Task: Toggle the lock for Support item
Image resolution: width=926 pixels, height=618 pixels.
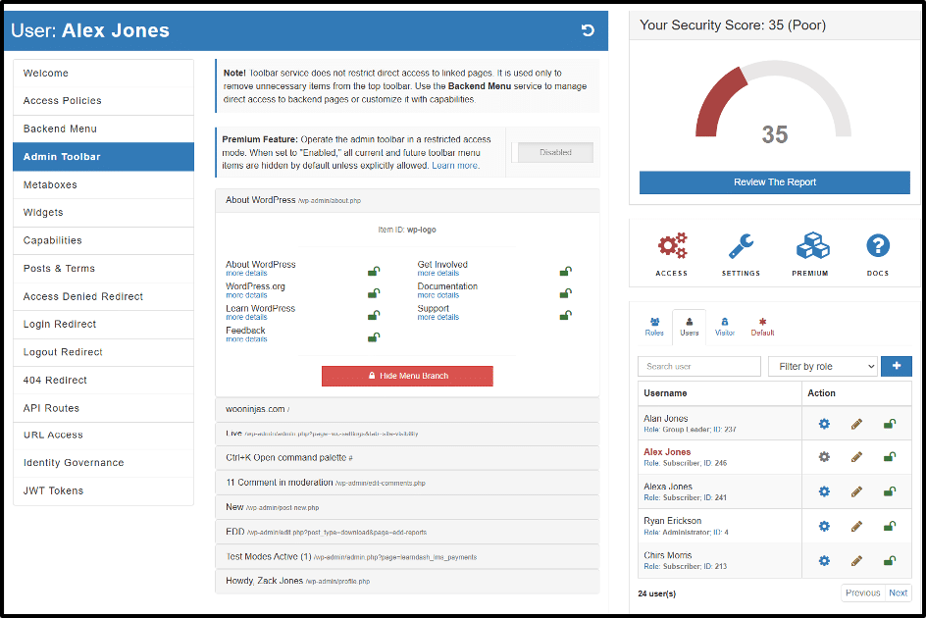Action: click(566, 315)
